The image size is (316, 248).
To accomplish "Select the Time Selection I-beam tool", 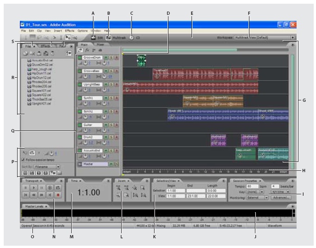I will [x=61, y=37].
